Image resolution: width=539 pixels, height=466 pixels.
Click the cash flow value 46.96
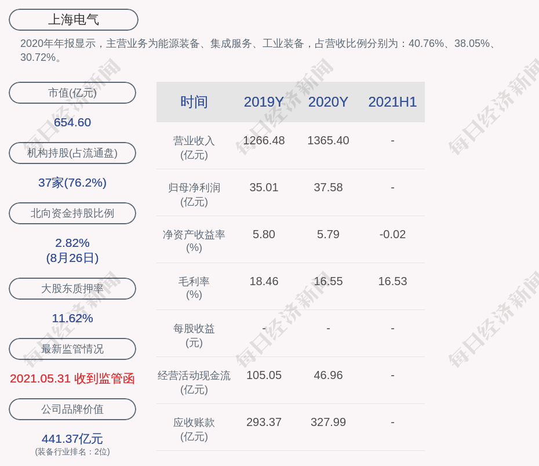tap(328, 375)
